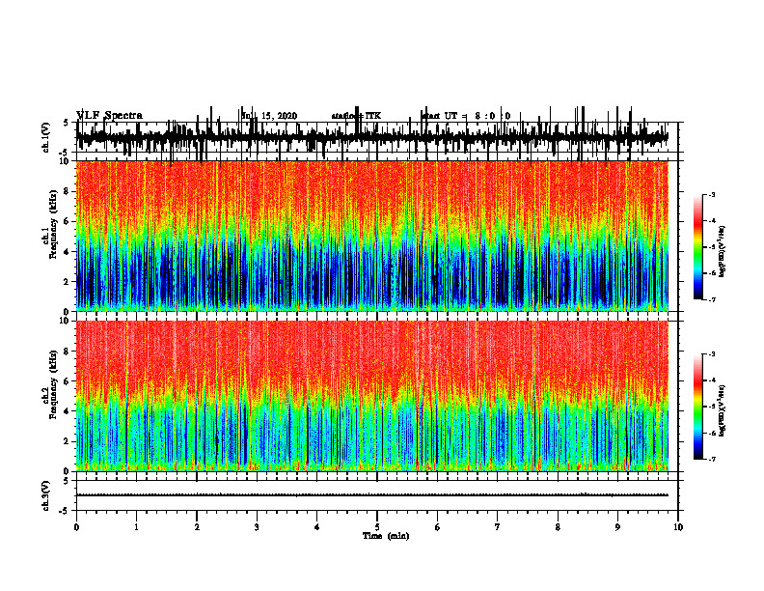Click the time axis tick label "1"
The height and width of the screenshot is (591, 764).
pyautogui.click(x=136, y=527)
